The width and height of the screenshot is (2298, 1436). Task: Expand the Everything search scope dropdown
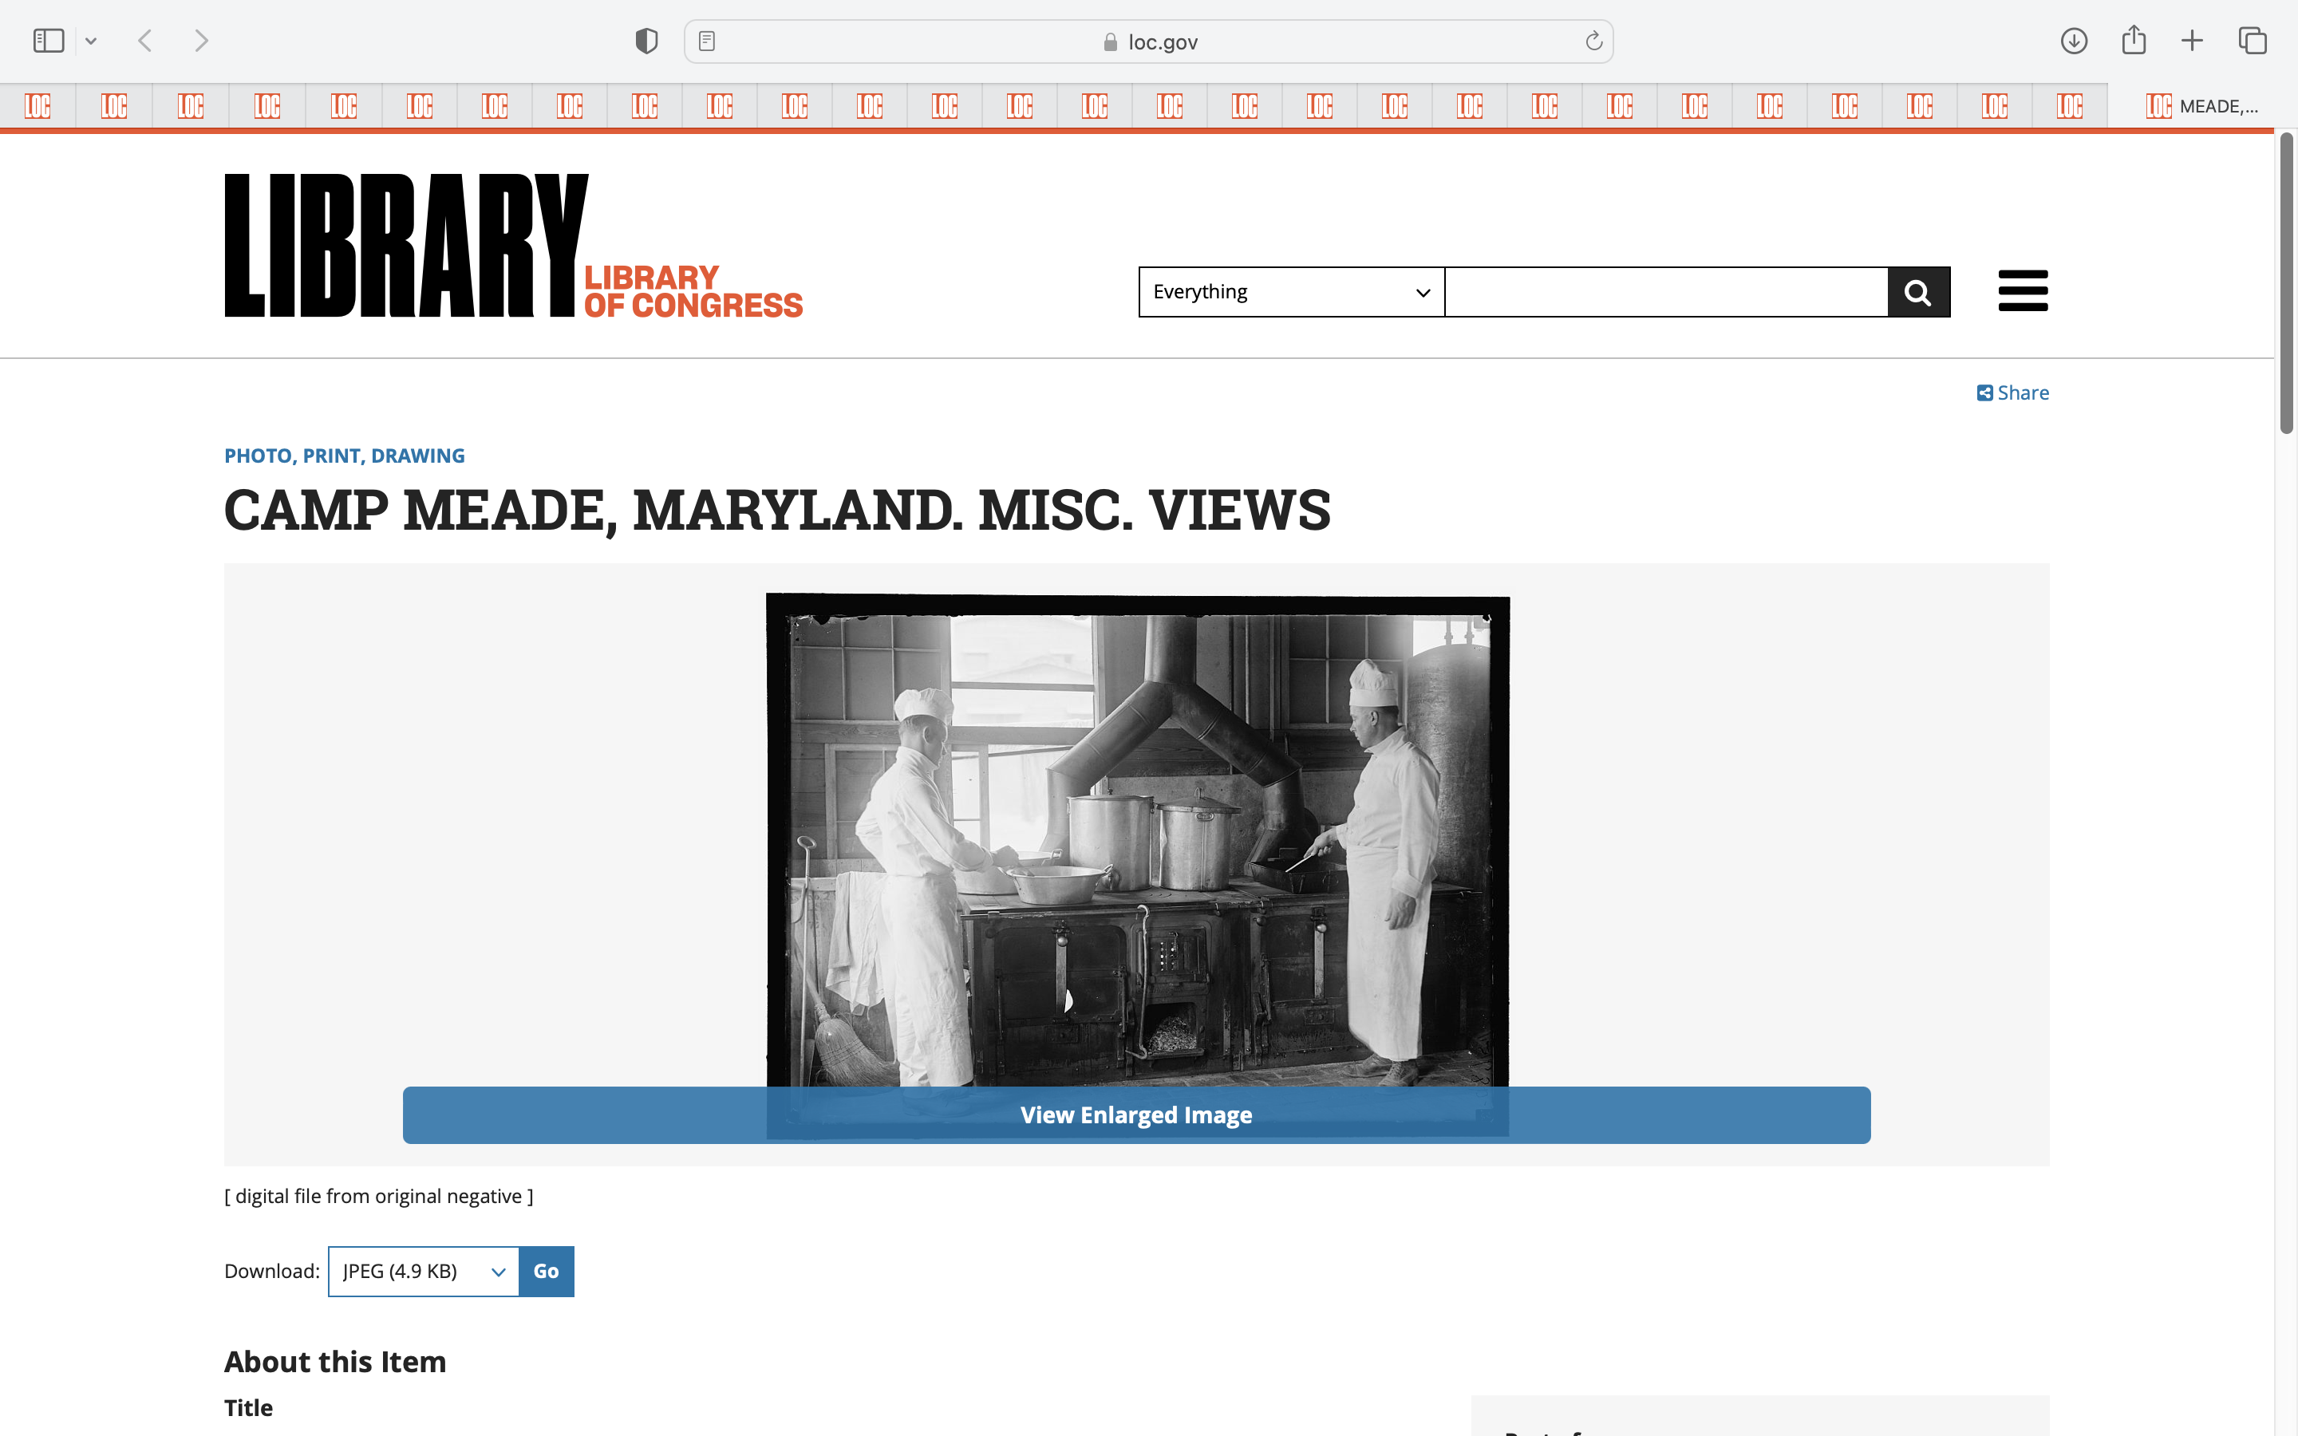tap(1290, 291)
